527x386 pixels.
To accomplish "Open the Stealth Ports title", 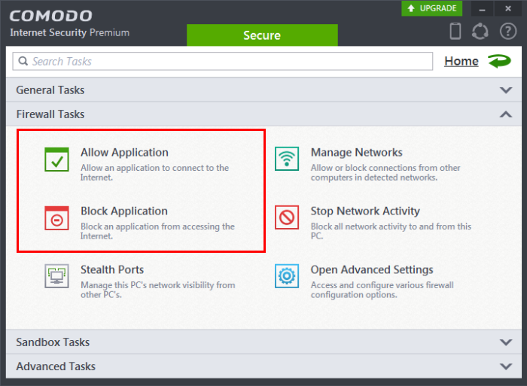I will [112, 270].
